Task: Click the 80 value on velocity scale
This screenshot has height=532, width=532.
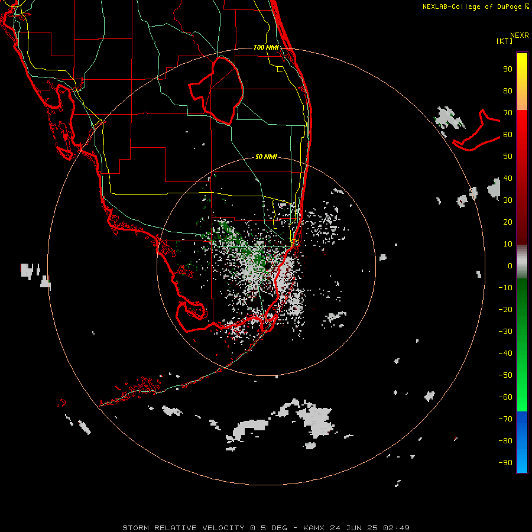Action: 508,91
